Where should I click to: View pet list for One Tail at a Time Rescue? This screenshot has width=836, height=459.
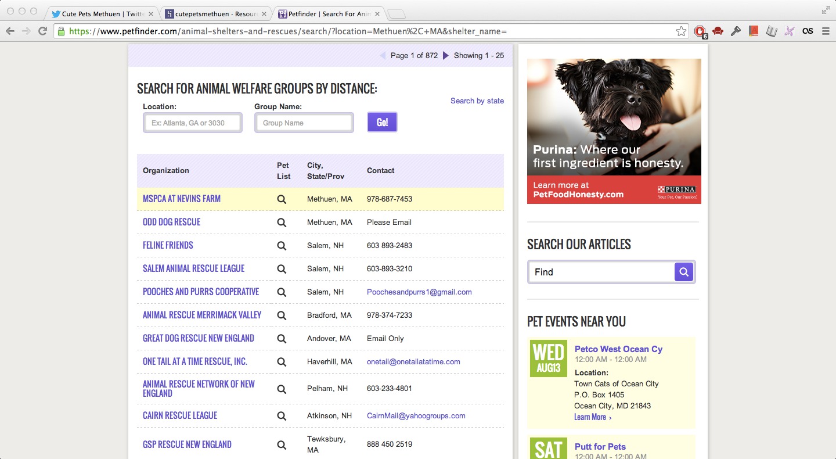point(282,362)
